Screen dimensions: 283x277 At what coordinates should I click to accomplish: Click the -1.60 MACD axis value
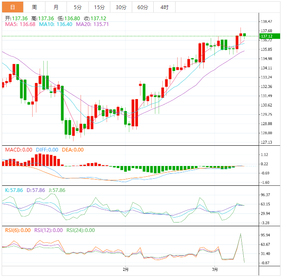265,182
